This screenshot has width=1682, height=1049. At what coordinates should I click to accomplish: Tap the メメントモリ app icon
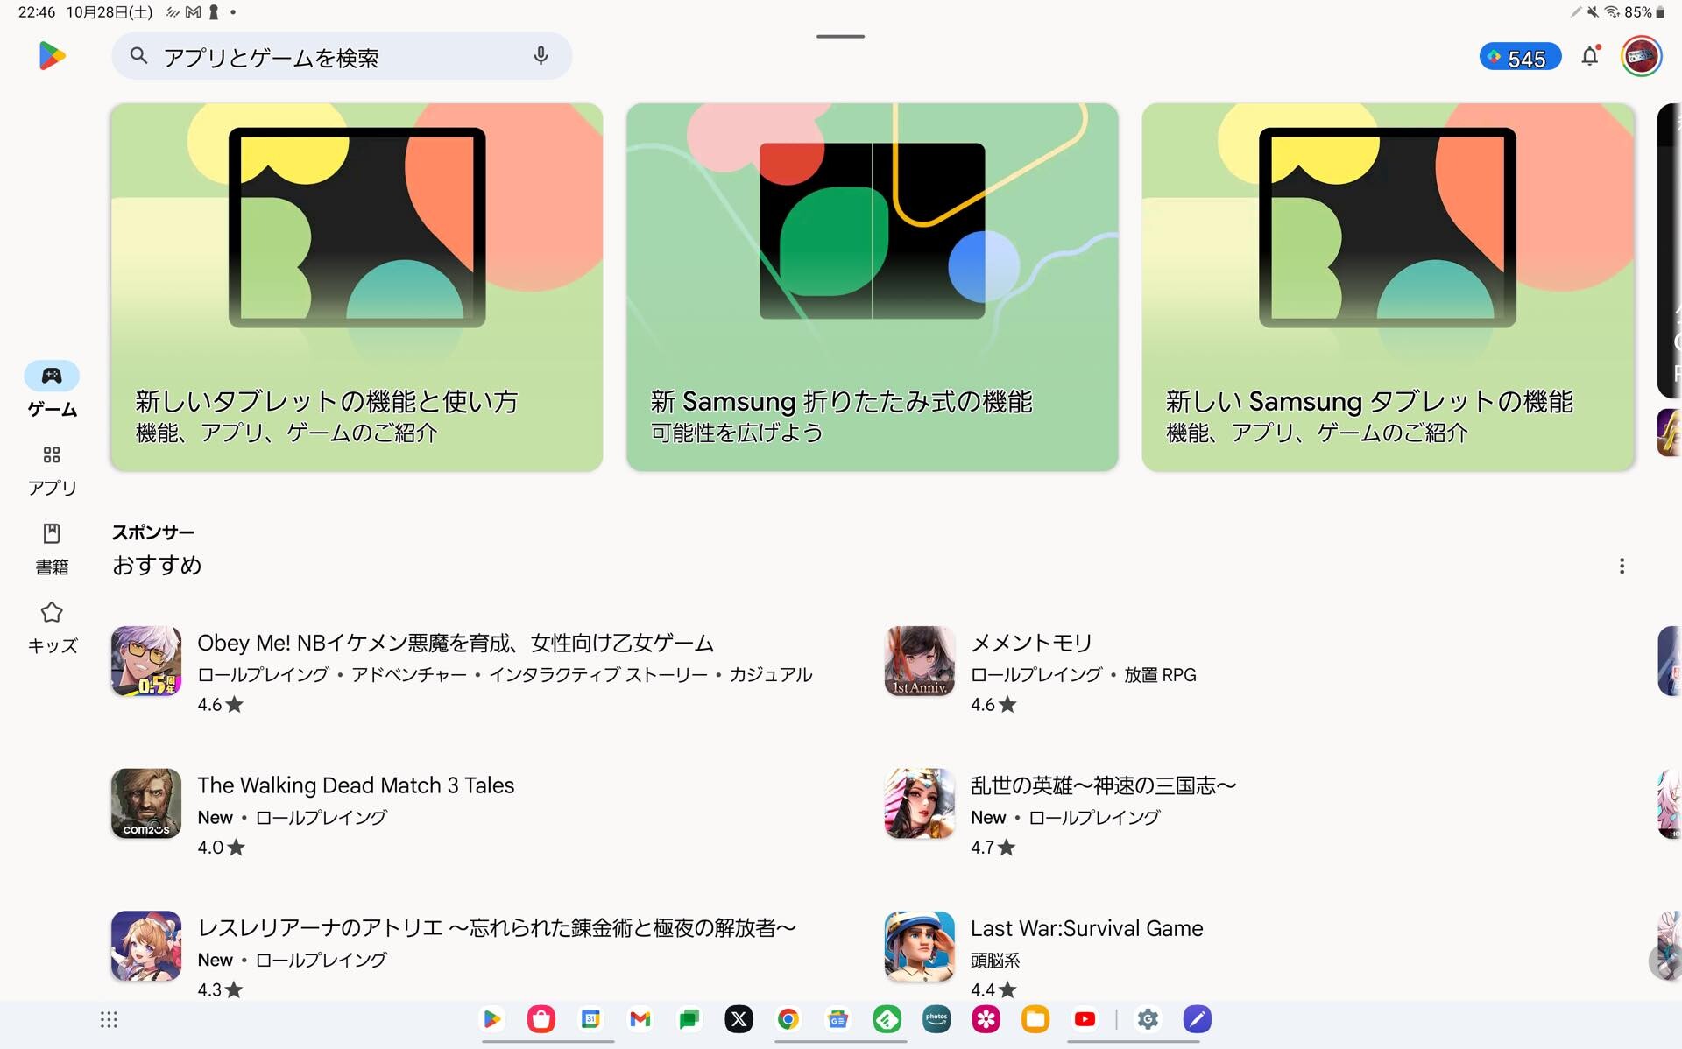point(919,660)
